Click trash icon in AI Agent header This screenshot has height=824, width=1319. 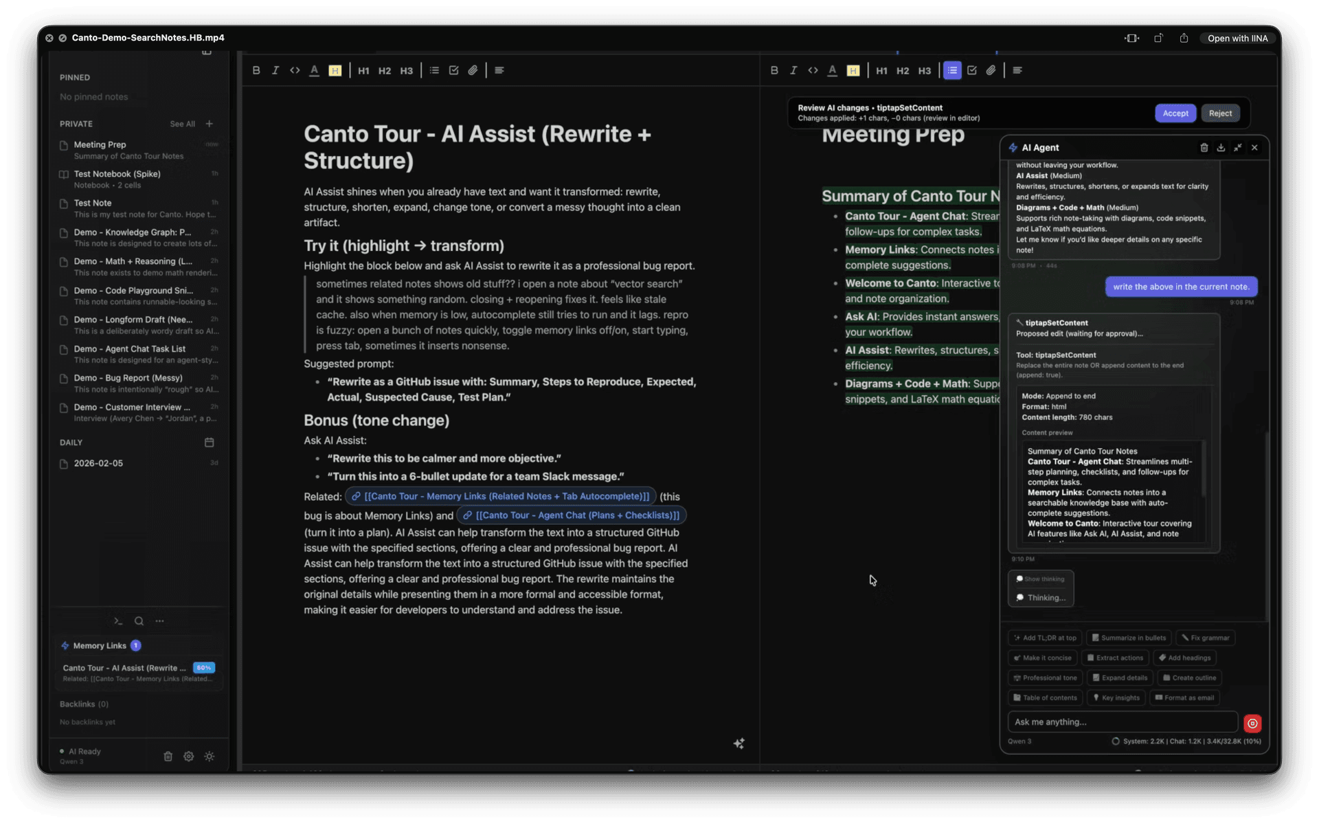(x=1204, y=148)
